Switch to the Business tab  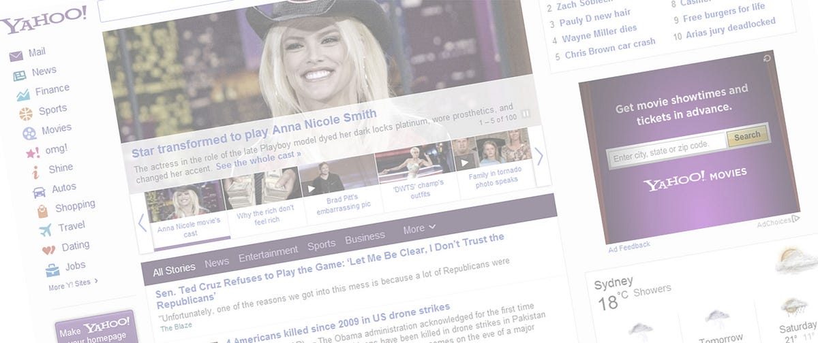365,238
